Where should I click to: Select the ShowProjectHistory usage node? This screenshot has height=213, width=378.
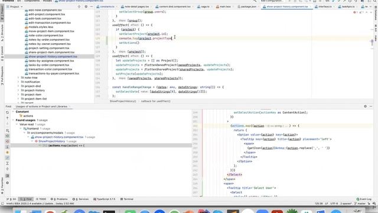51,141
